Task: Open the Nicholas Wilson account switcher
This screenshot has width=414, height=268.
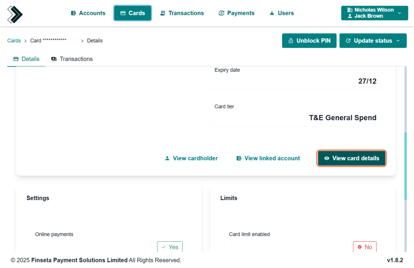Action: coord(374,13)
